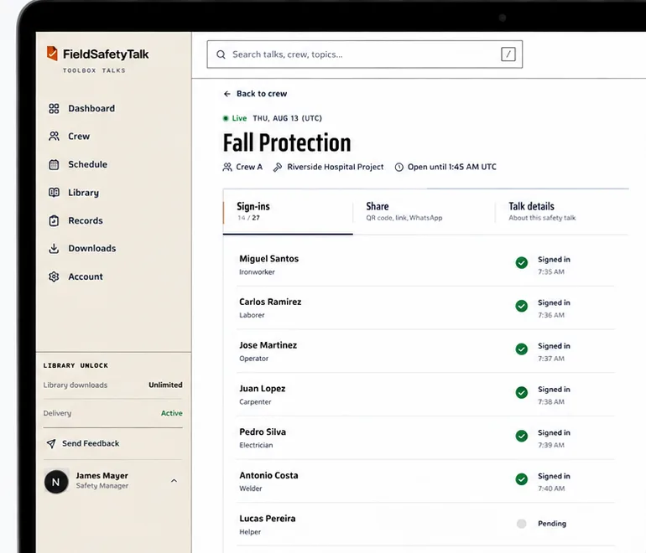Click Jose Martinez's green check icon
This screenshot has width=646, height=553.
(522, 349)
